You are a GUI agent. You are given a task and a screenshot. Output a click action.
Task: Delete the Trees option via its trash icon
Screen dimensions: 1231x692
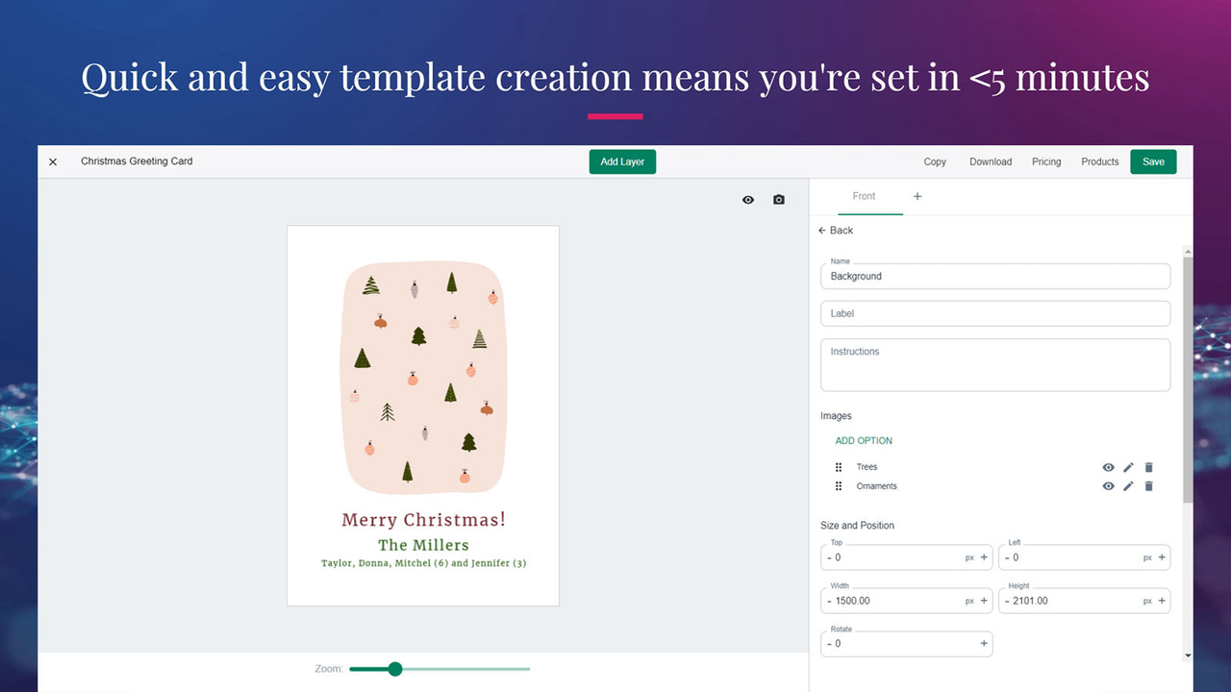coord(1148,467)
